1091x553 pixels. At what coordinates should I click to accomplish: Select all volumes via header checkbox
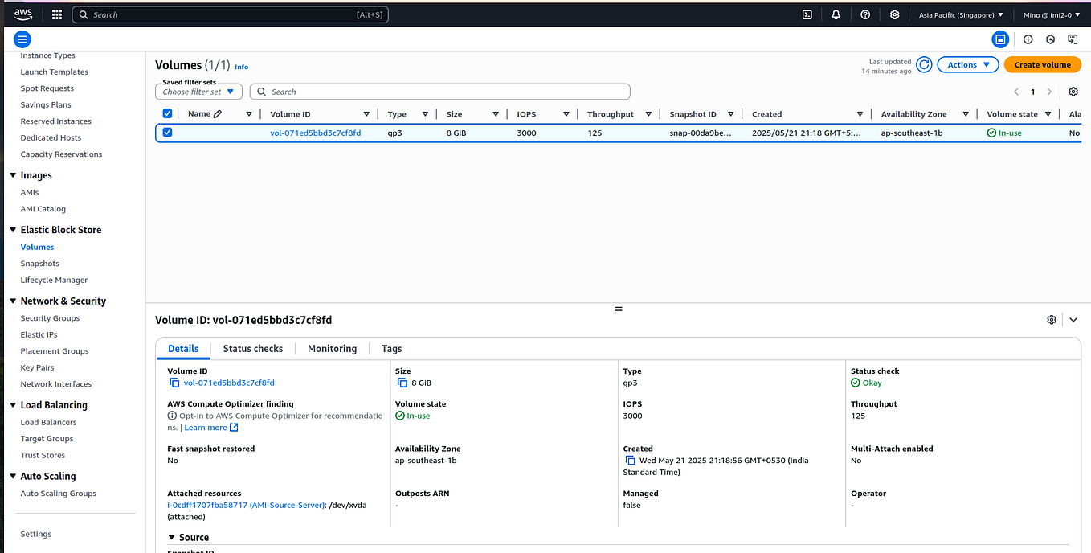[x=167, y=113]
